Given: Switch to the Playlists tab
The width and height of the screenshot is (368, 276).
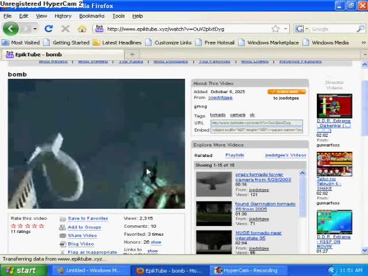Looking at the screenshot, I should 235,155.
